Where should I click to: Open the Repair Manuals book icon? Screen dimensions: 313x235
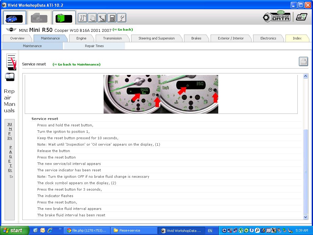pos(10,77)
